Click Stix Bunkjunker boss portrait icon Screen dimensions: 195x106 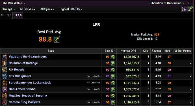coord(5,76)
